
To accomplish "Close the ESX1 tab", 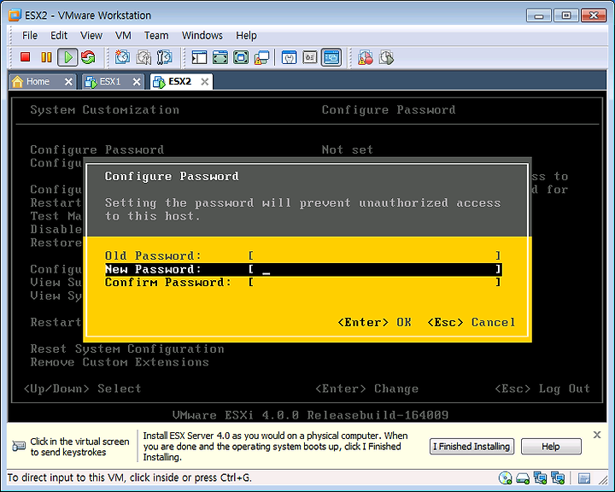I will (x=136, y=82).
